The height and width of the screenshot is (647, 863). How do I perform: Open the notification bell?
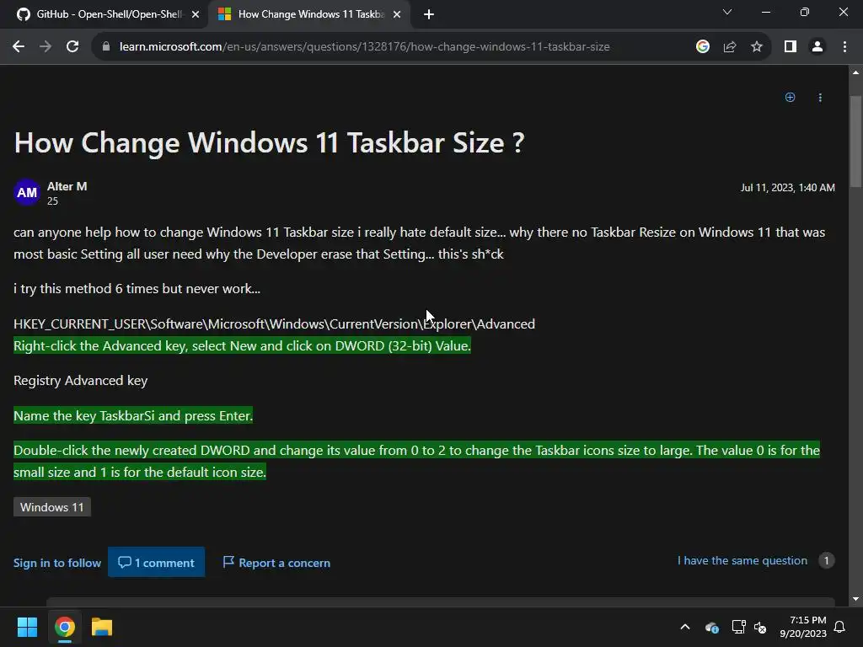840,627
